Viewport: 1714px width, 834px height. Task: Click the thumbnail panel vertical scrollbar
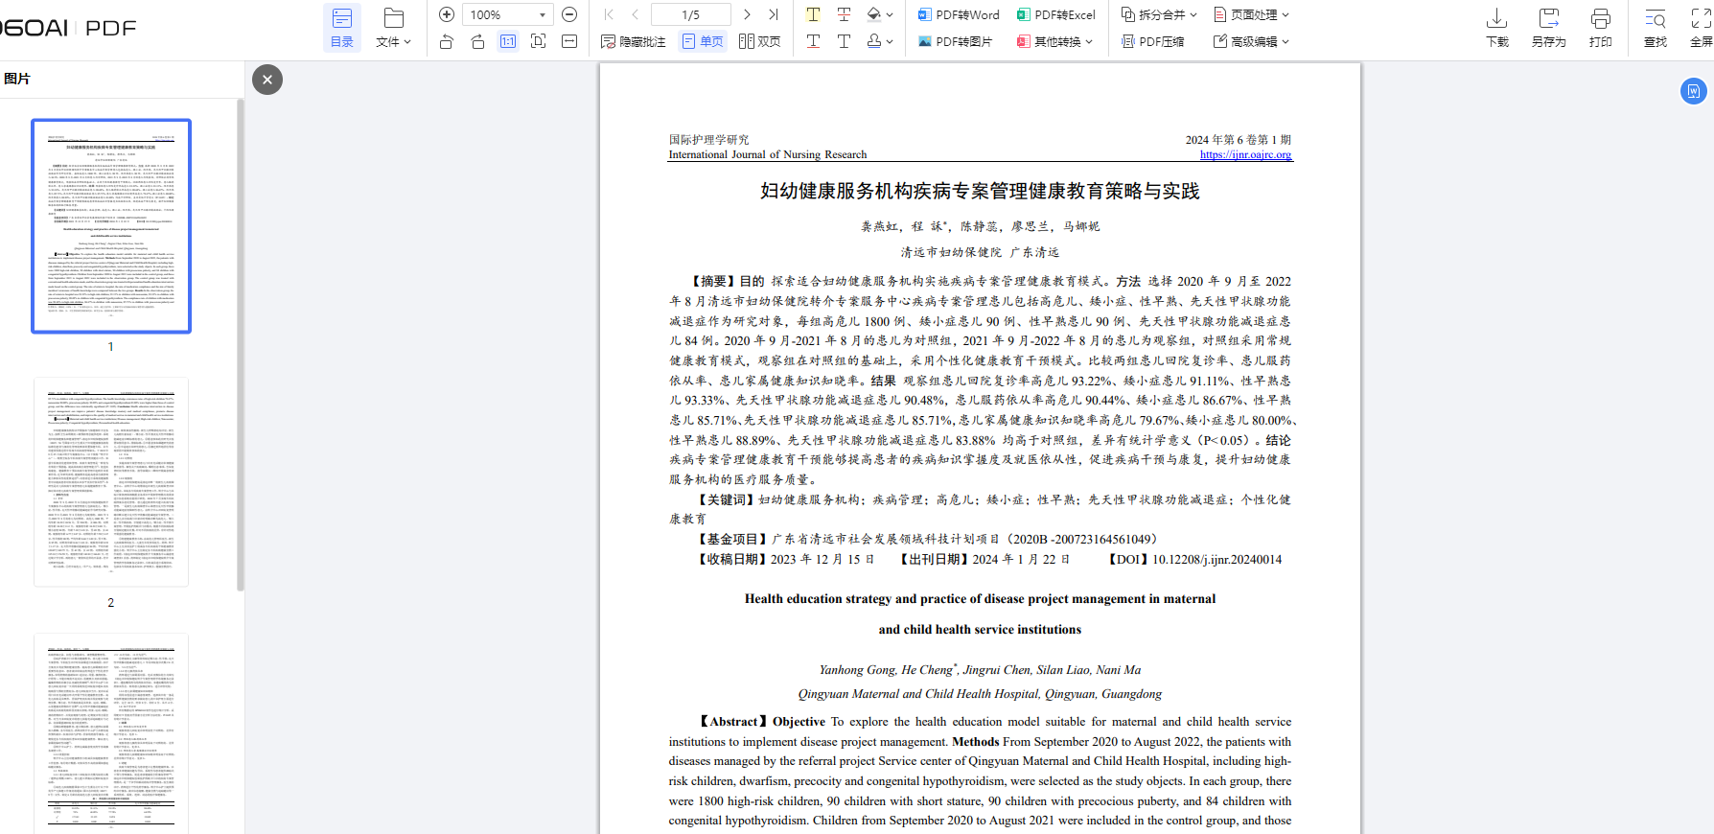[x=241, y=345]
